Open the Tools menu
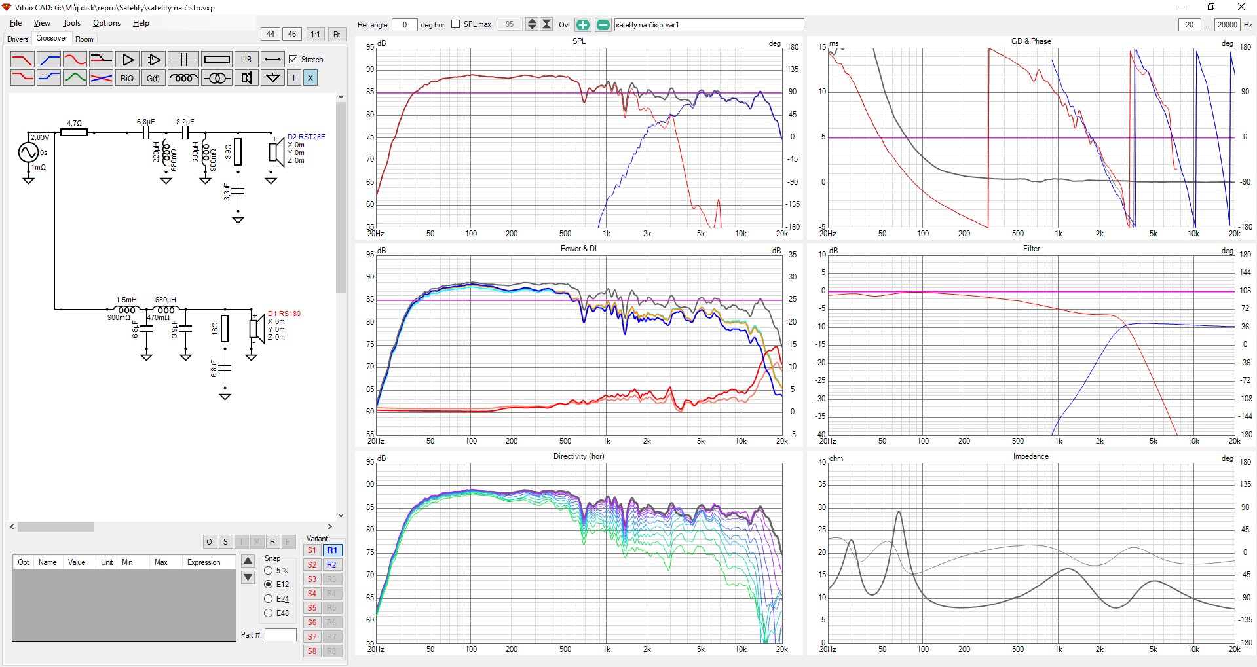 click(x=71, y=23)
